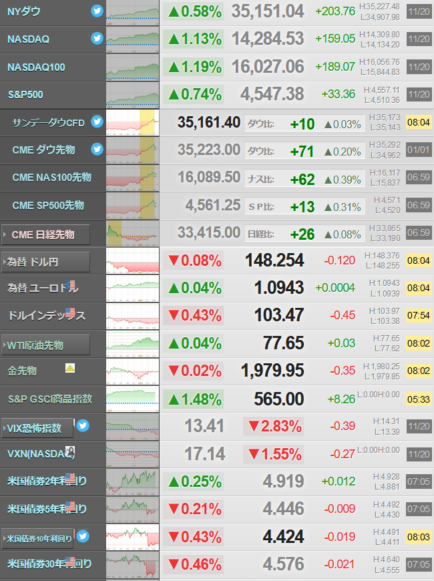
Task: Click the flag icon on 為替 ユーロドル row
Action: click(x=70, y=285)
